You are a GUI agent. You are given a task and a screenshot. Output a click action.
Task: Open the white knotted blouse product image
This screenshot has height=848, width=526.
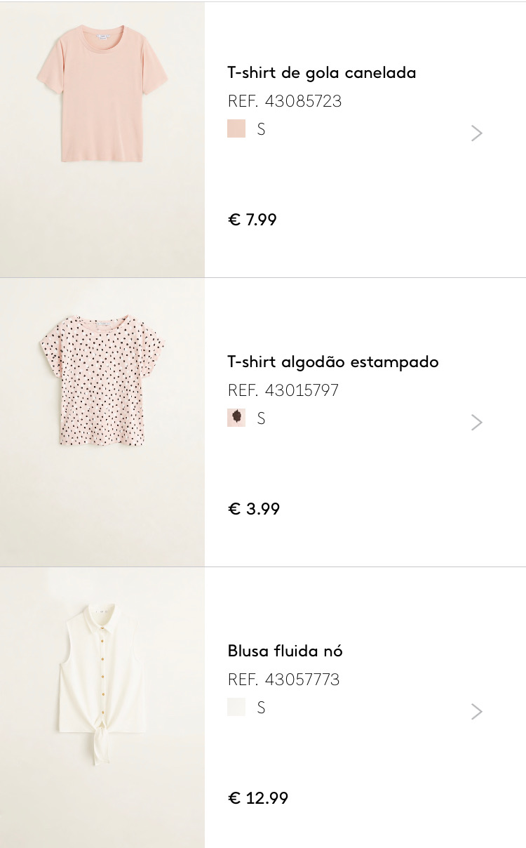coord(102,708)
